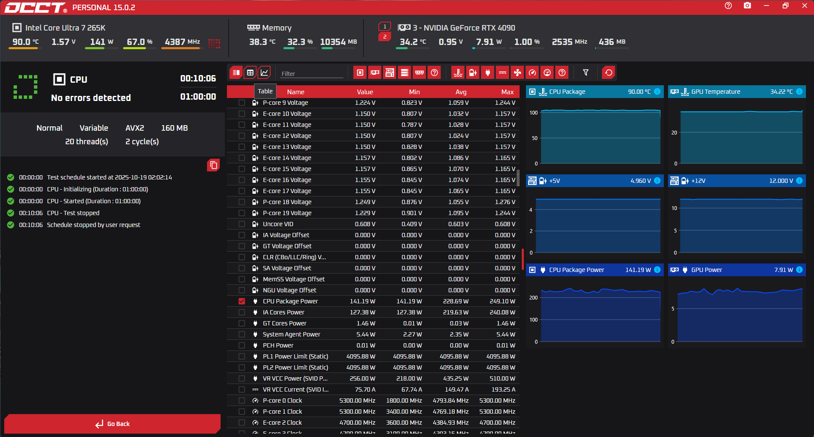The height and width of the screenshot is (437, 814).
Task: Sort table by Max column
Action: pos(507,92)
